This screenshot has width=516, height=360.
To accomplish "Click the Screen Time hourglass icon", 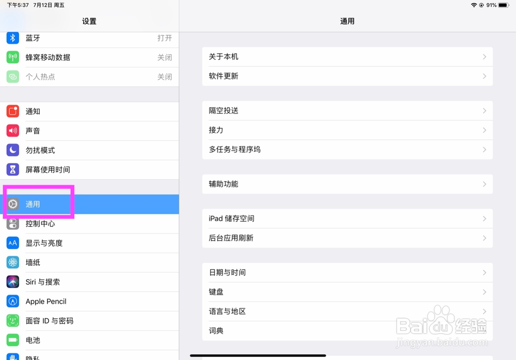I will (x=12, y=169).
